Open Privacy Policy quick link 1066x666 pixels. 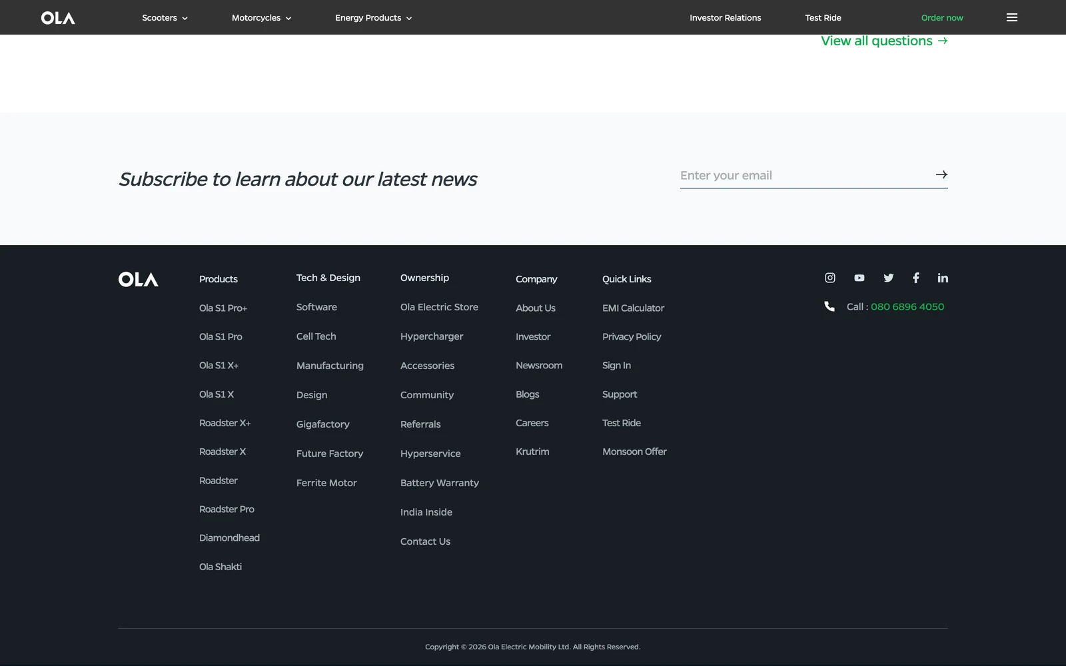pos(632,336)
